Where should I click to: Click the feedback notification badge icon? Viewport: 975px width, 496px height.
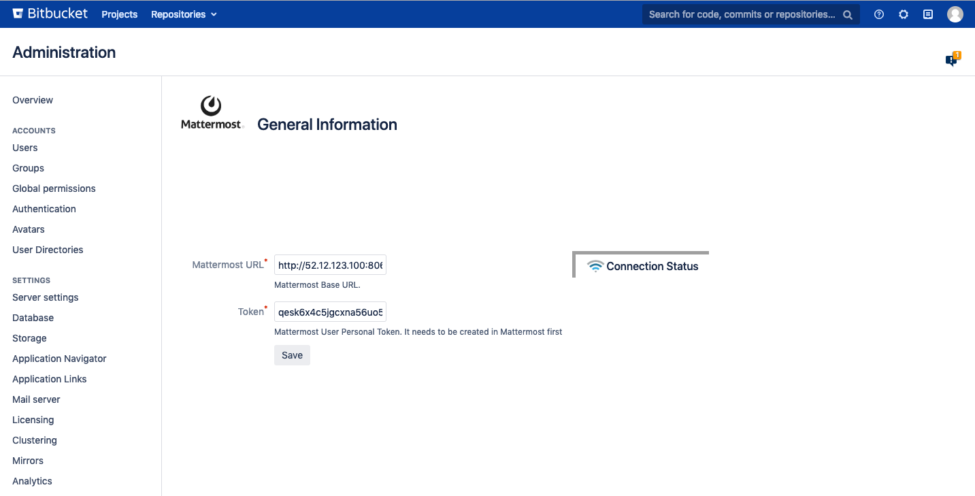[952, 60]
